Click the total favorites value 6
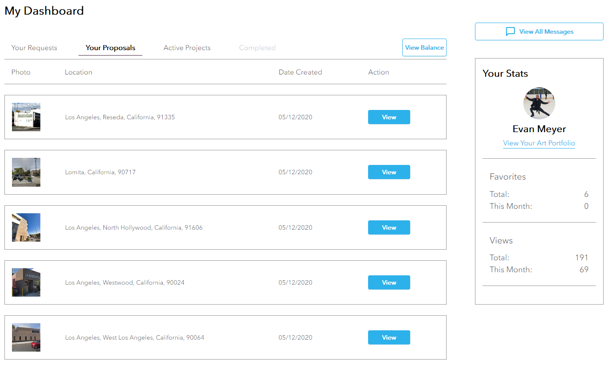This screenshot has height=368, width=612. [586, 194]
